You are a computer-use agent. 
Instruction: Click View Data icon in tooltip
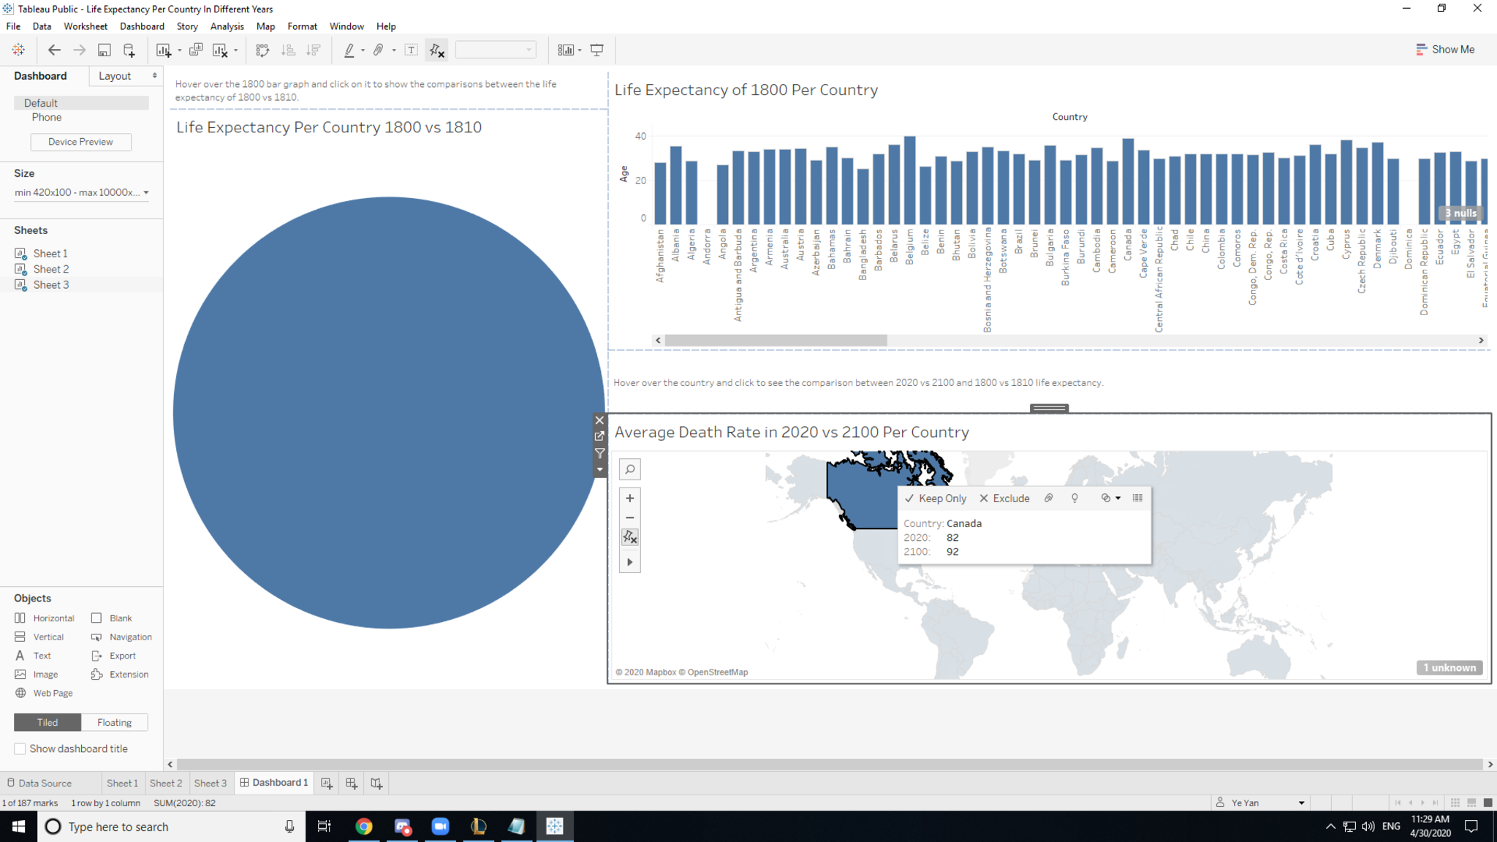[1137, 498]
